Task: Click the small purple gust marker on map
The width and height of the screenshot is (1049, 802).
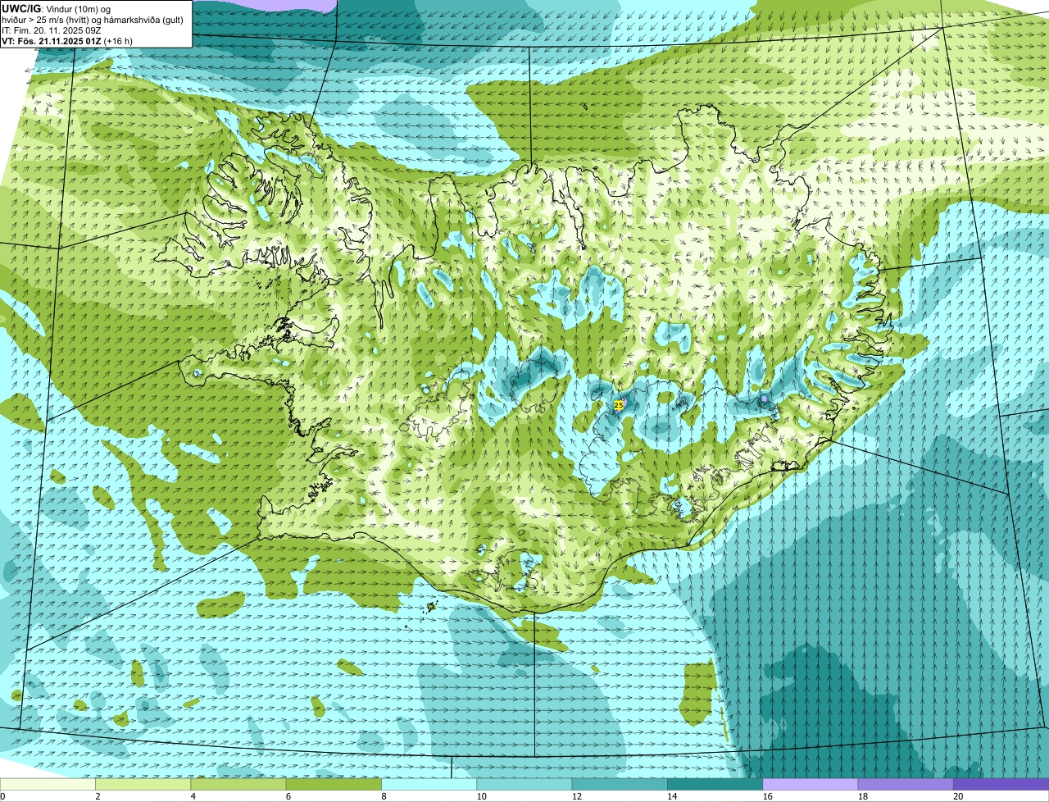Action: (765, 399)
